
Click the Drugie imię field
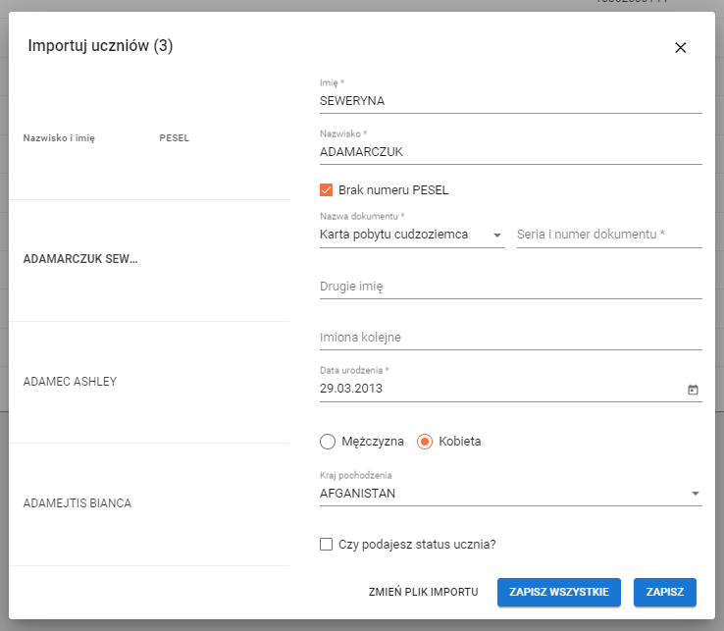[x=510, y=287]
